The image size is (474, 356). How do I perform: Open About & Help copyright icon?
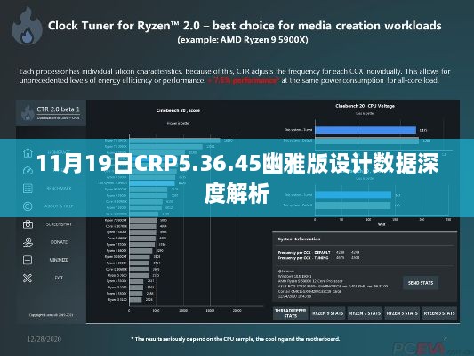click(x=28, y=206)
